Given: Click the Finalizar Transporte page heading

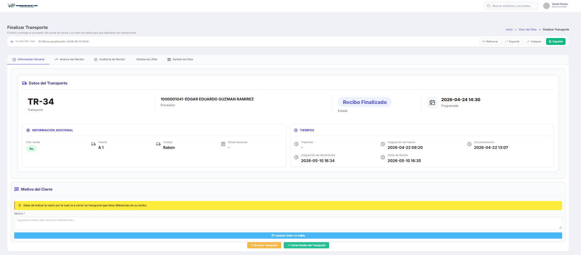Looking at the screenshot, I should pyautogui.click(x=27, y=27).
